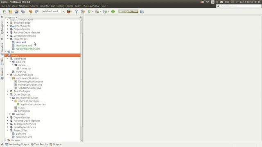Open the dropdown arrow next to Debug Project
262x147 pixels.
point(100,11)
